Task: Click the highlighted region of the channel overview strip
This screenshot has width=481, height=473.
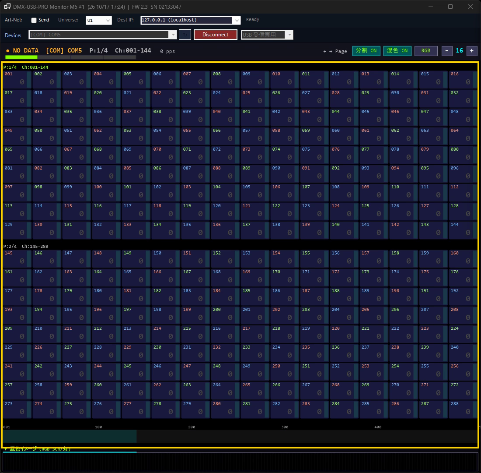Action: [x=70, y=436]
